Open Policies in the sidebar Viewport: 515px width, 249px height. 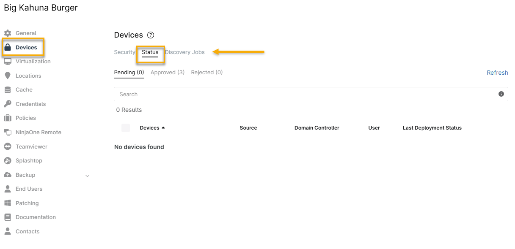tap(26, 118)
